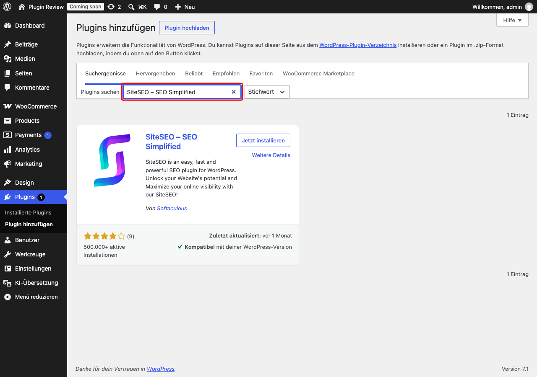The image size is (537, 377).
Task: Click the Version 7.1 footer text
Action: point(515,369)
